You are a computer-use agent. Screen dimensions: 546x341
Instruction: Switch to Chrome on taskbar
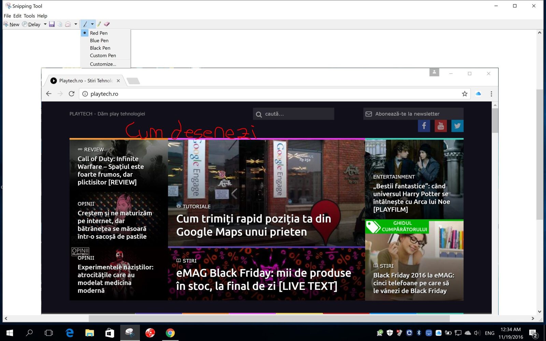tap(170, 333)
